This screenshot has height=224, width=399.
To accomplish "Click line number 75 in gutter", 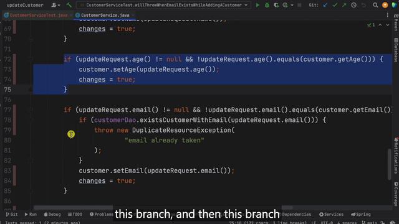I will (7, 90).
